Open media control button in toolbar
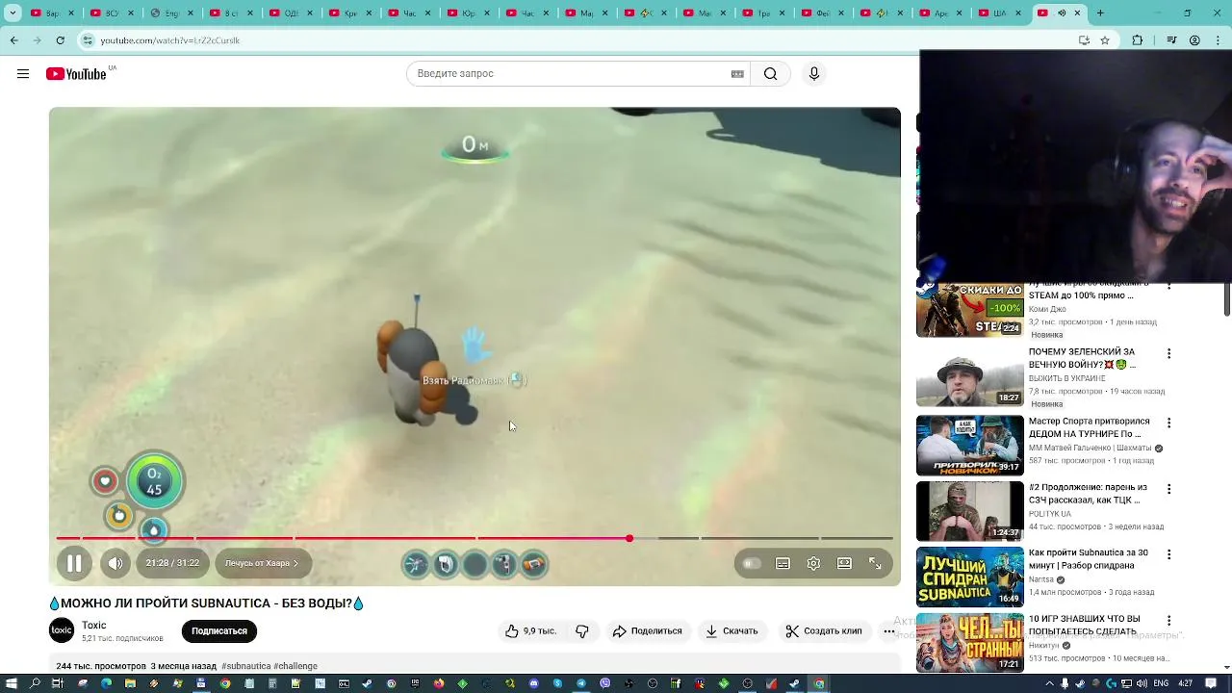Screen dimensions: 1232x693 (1171, 40)
